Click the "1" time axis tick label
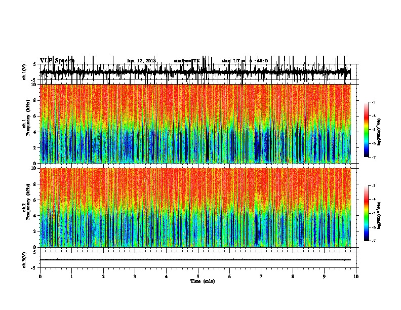This screenshot has width=401, height=310. click(x=71, y=277)
